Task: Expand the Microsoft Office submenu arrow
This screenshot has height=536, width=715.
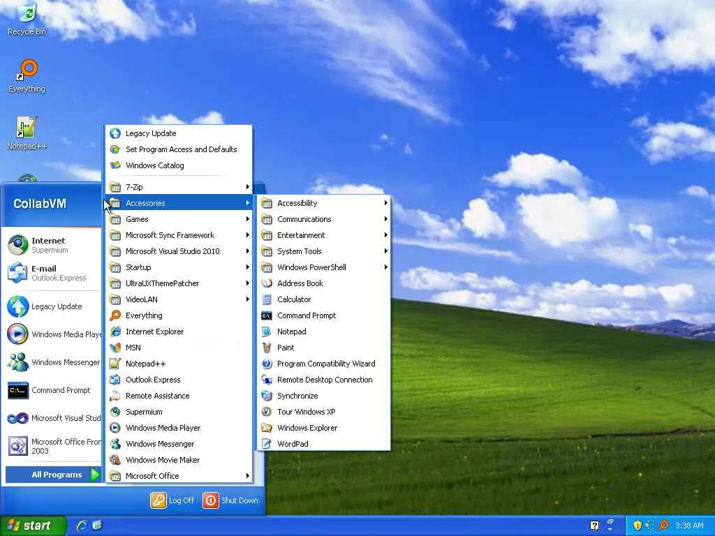Action: click(247, 476)
